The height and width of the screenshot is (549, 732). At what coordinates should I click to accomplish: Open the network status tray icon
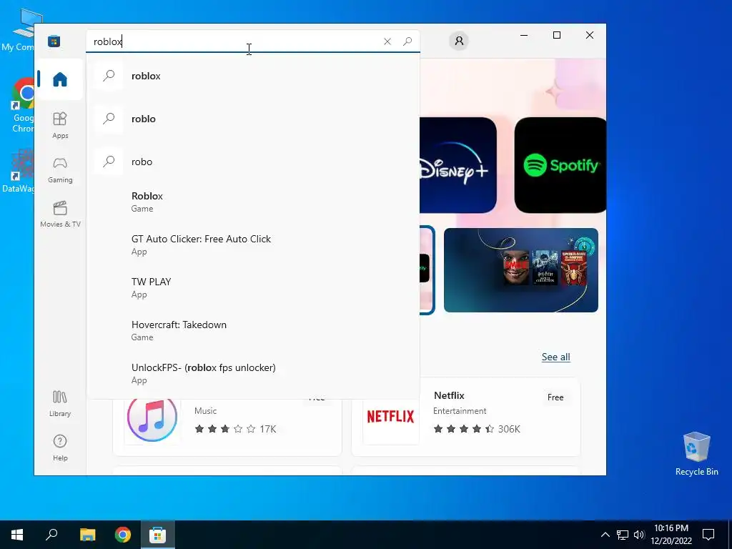(623, 535)
